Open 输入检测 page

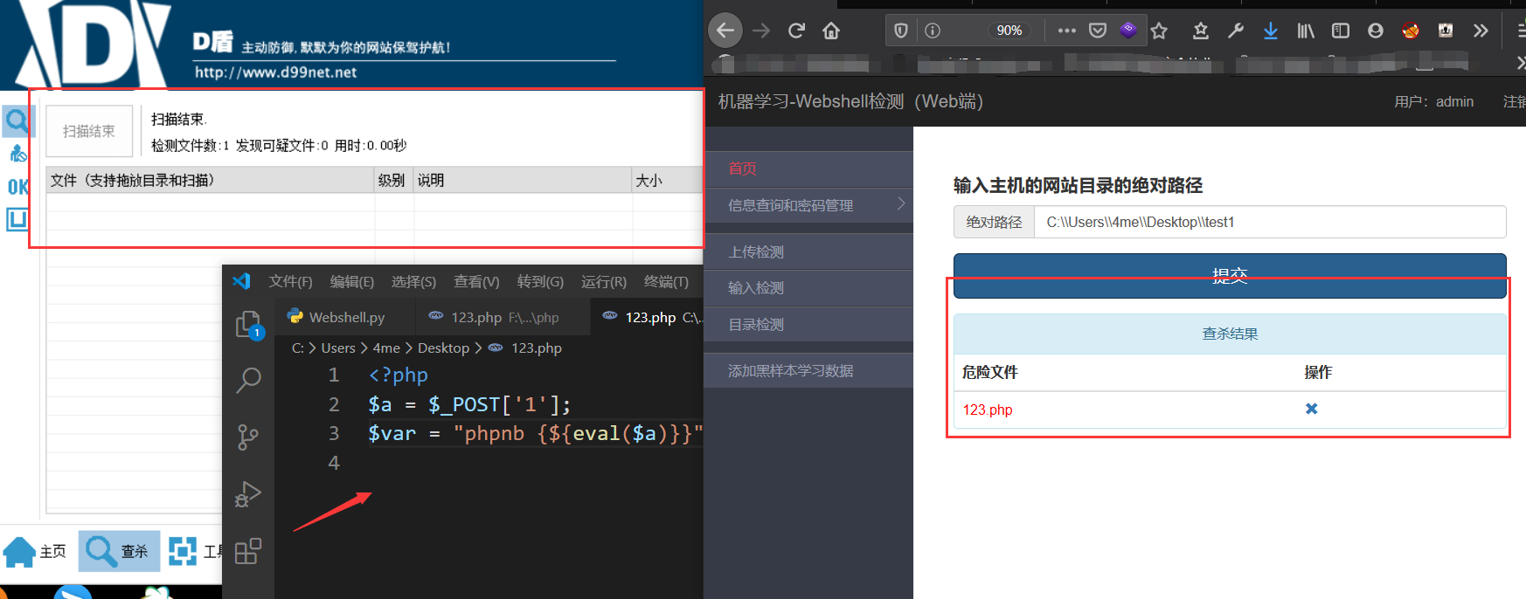point(808,287)
